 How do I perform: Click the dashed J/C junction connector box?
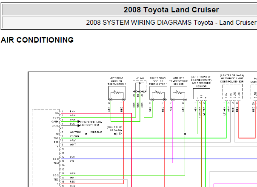[140, 86]
